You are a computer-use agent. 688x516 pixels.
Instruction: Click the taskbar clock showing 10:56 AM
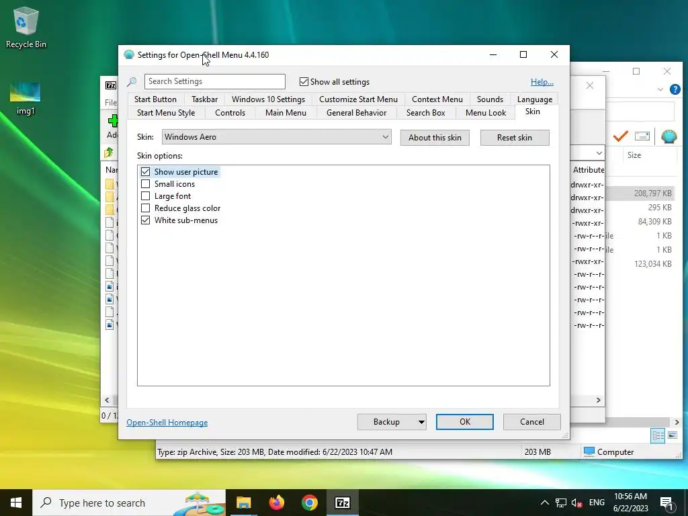630,503
